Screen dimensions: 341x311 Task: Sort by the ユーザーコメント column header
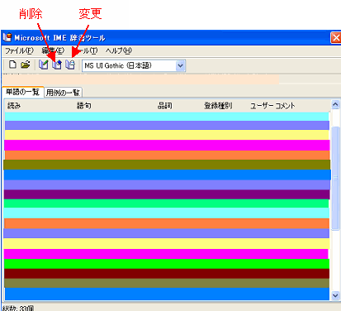pyautogui.click(x=272, y=106)
